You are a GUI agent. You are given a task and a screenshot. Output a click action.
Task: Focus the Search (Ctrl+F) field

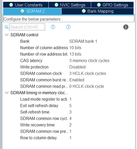tap(27, 27)
